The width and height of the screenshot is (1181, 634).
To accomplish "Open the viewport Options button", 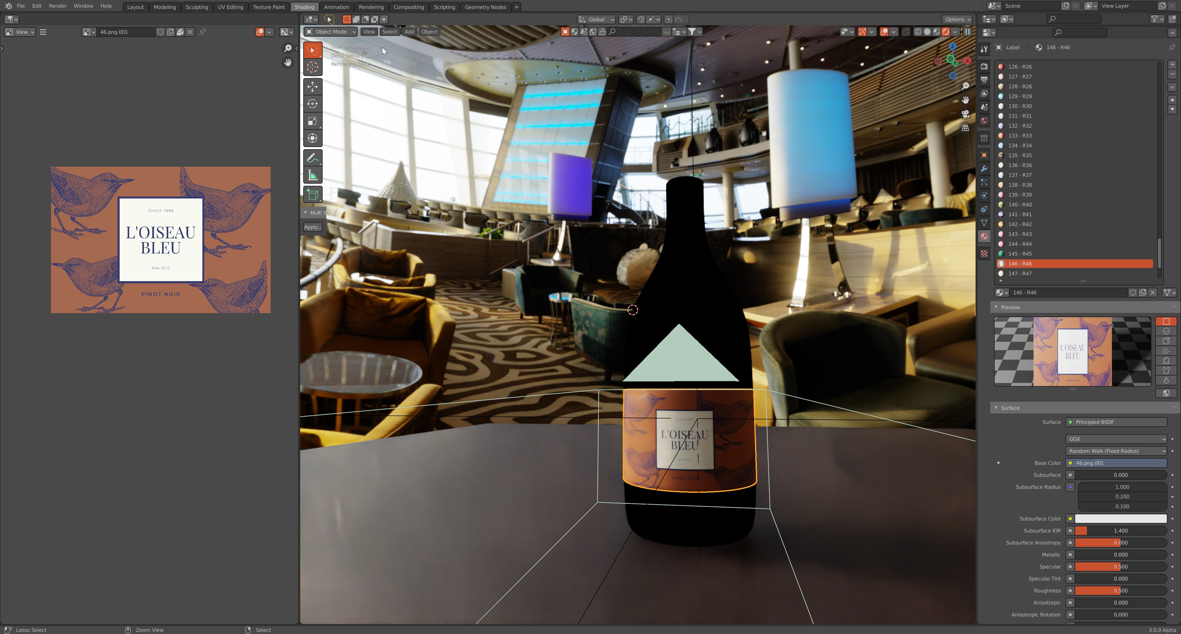I will [957, 19].
